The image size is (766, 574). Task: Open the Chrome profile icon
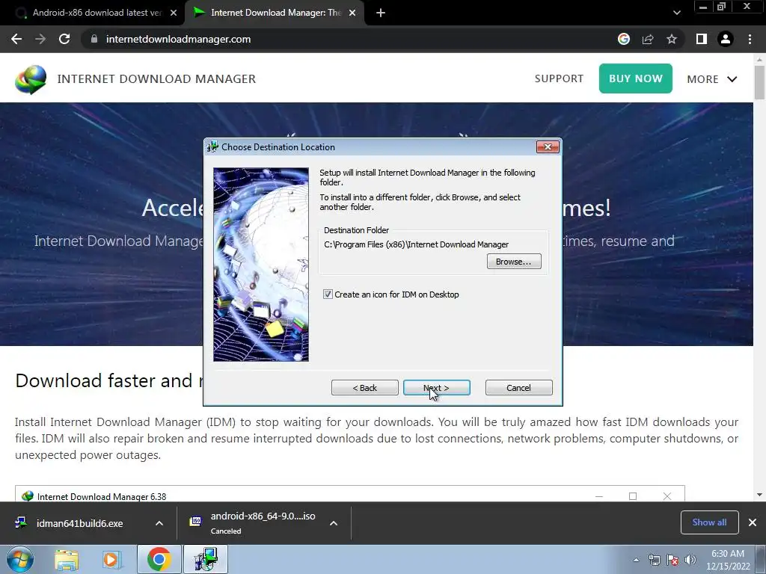pos(726,39)
